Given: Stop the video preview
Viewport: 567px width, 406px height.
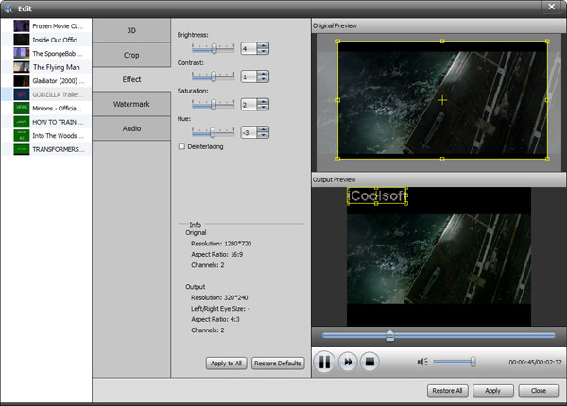Looking at the screenshot, I should [x=370, y=362].
